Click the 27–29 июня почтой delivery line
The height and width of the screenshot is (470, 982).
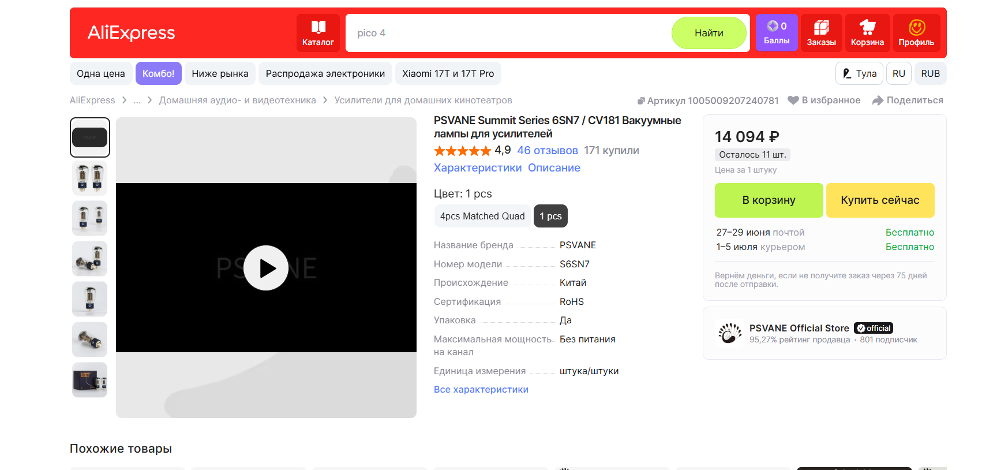click(760, 233)
